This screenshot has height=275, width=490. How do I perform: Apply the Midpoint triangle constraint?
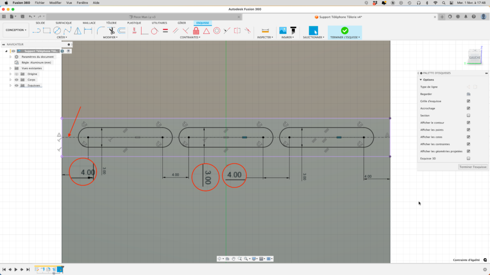206,31
